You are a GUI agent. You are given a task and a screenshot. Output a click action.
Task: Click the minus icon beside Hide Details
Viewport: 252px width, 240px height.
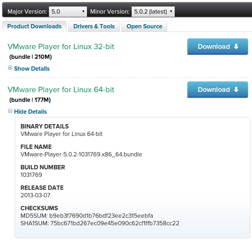tap(10, 111)
